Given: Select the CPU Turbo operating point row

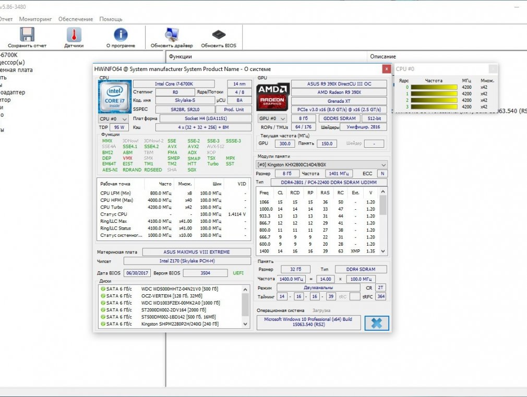Looking at the screenshot, I should tap(173, 207).
